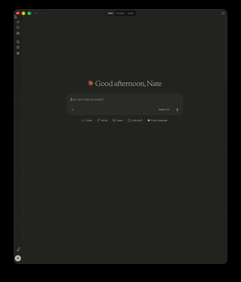The image size is (241, 282).
Task: Click the 'Good afternoon, Nate' greeting text
Action: (128, 83)
